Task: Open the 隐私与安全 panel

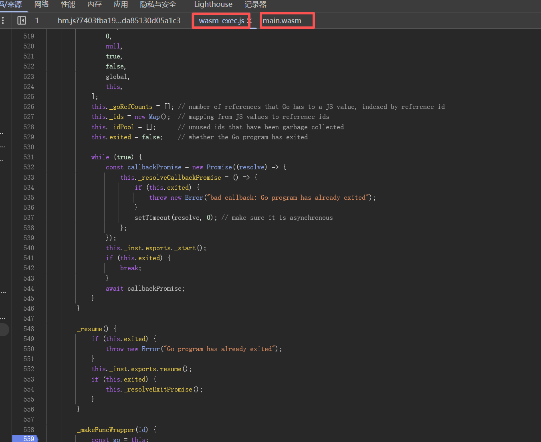Action: click(x=158, y=4)
